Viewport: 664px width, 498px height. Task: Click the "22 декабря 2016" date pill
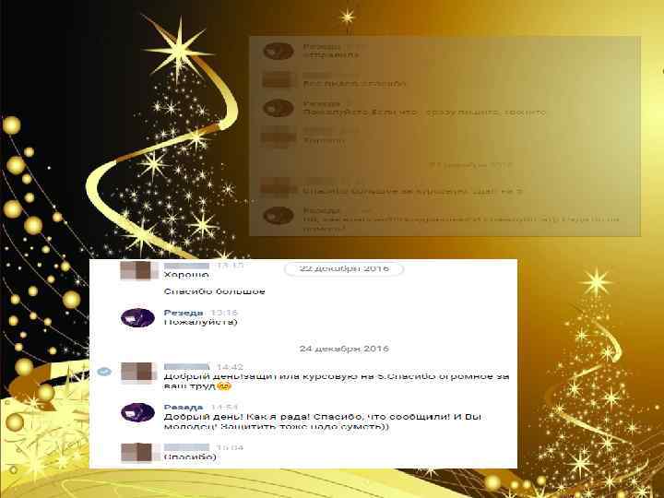344,269
